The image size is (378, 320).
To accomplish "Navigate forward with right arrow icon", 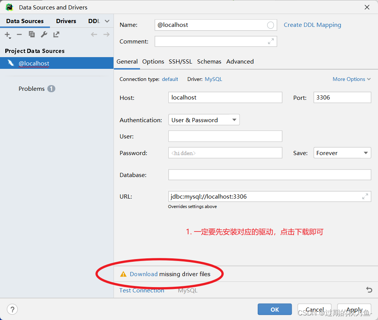I will [x=106, y=34].
